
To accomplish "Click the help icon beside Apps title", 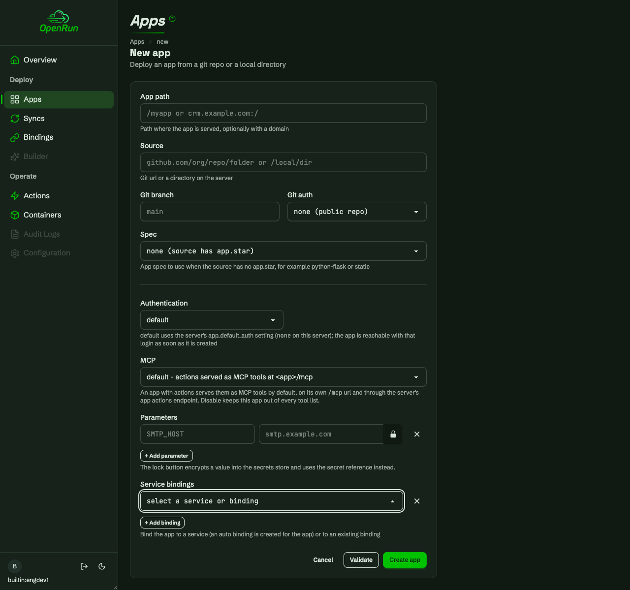I will 172,19.
